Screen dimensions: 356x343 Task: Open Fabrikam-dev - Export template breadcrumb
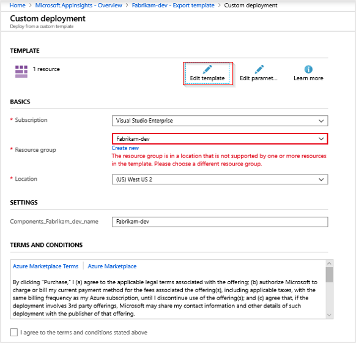click(173, 6)
